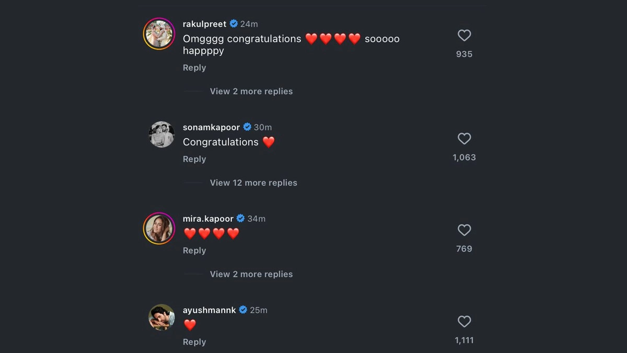
Task: Open the rakulpreet username link
Action: [204, 24]
